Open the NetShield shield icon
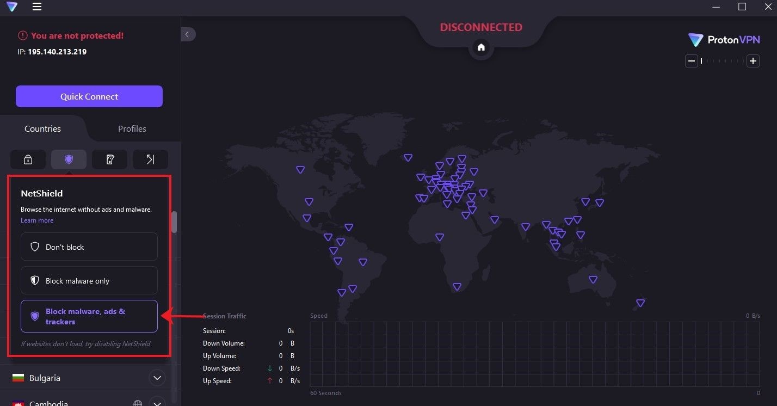The width and height of the screenshot is (777, 406). click(69, 159)
